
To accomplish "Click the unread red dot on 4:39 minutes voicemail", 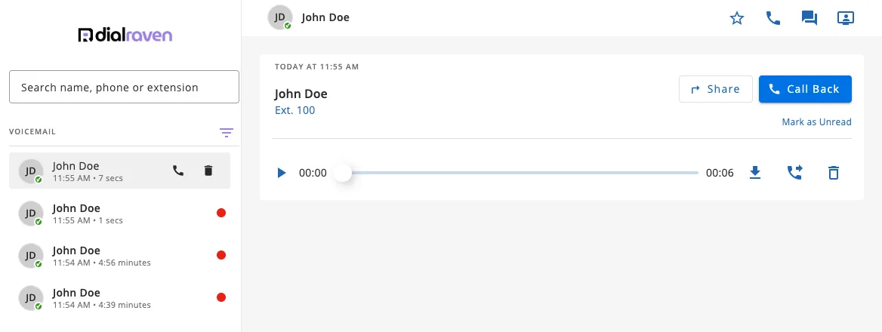I will coord(221,297).
